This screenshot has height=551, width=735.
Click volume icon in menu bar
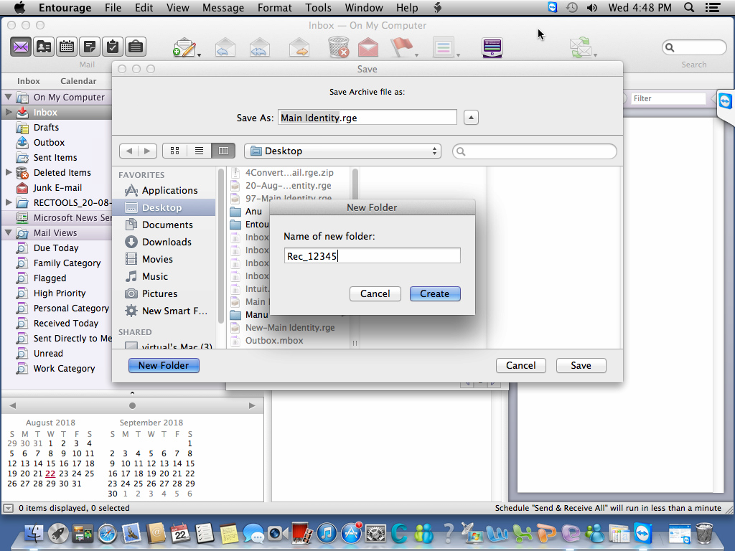click(592, 7)
